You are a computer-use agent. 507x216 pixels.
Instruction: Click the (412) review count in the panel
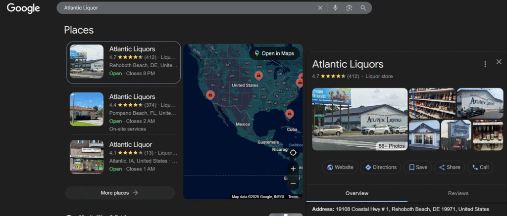(x=353, y=77)
